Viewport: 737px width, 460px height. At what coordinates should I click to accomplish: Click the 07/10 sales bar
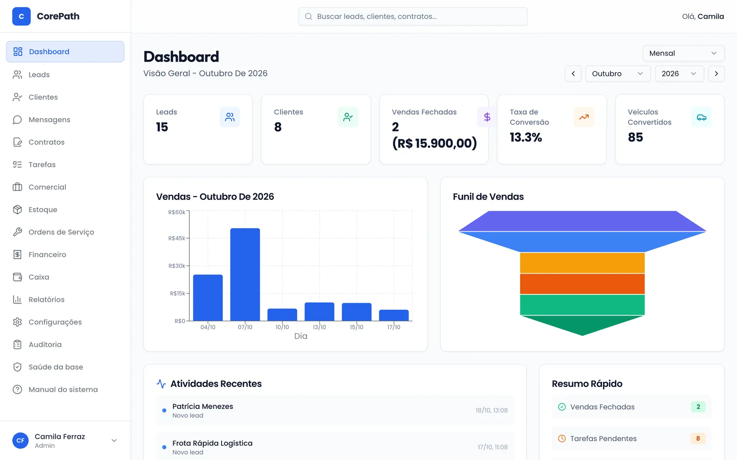pos(245,275)
